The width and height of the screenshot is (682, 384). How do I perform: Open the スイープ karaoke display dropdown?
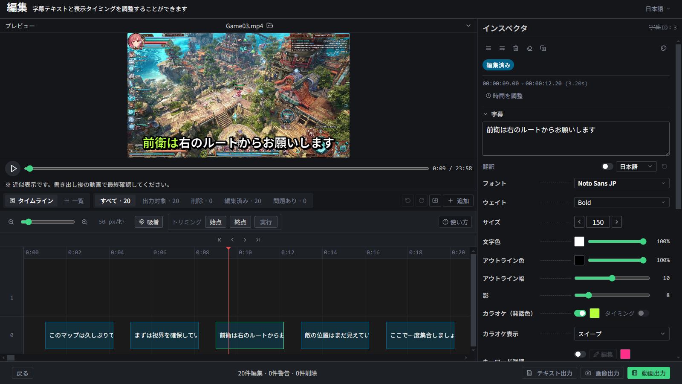[621, 334]
